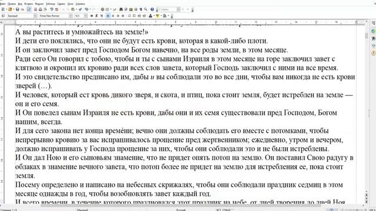376x211 pixels.
Task: Click the Font color letter A icon
Action: (x=150, y=16)
